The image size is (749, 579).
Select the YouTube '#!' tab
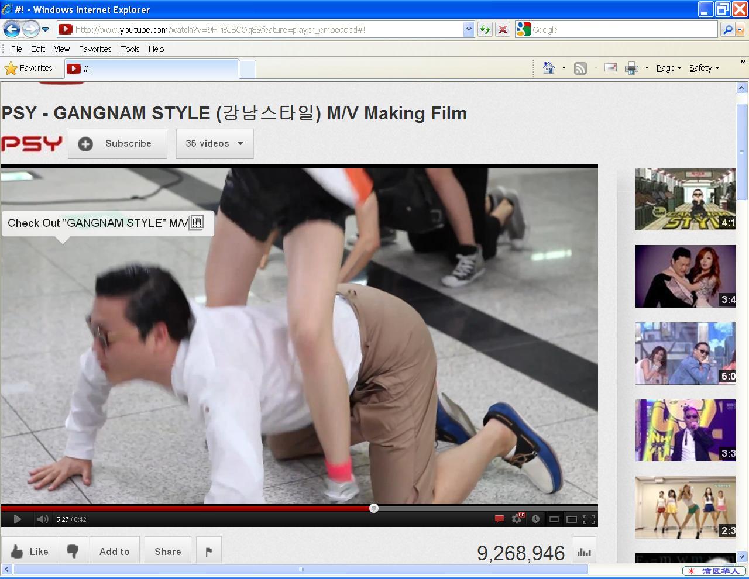152,69
